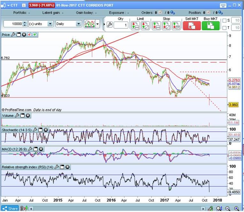Click the Share button
This screenshot has height=212, width=244.
(10, 208)
